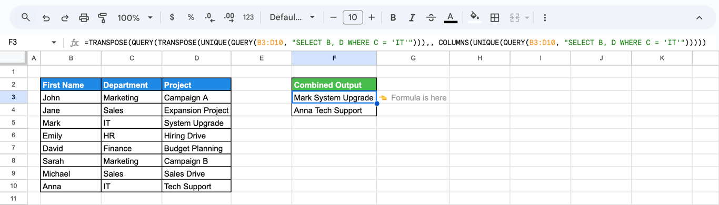Increase font size with plus button
Screen dimensions: 719x205
pos(372,17)
